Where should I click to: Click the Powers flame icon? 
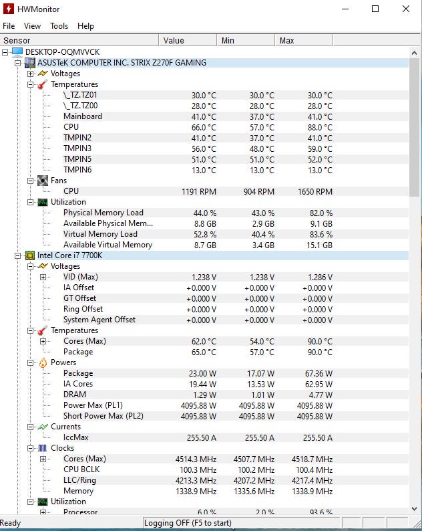(x=43, y=362)
